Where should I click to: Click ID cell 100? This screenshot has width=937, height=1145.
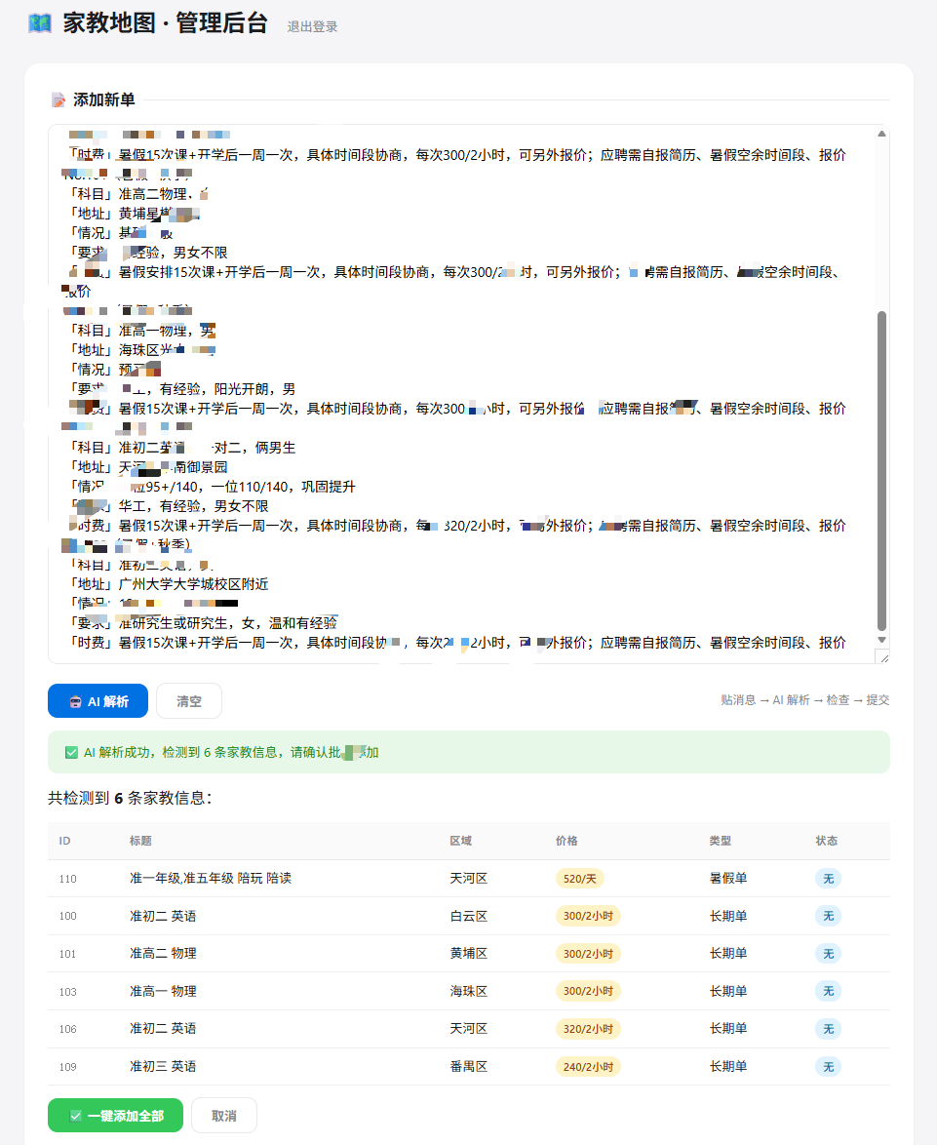pyautogui.click(x=68, y=916)
